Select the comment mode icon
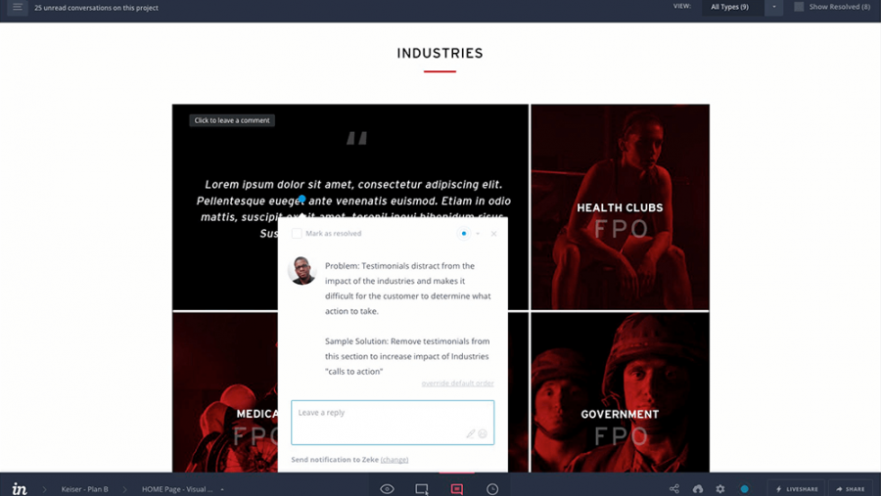The image size is (881, 496). point(457,489)
